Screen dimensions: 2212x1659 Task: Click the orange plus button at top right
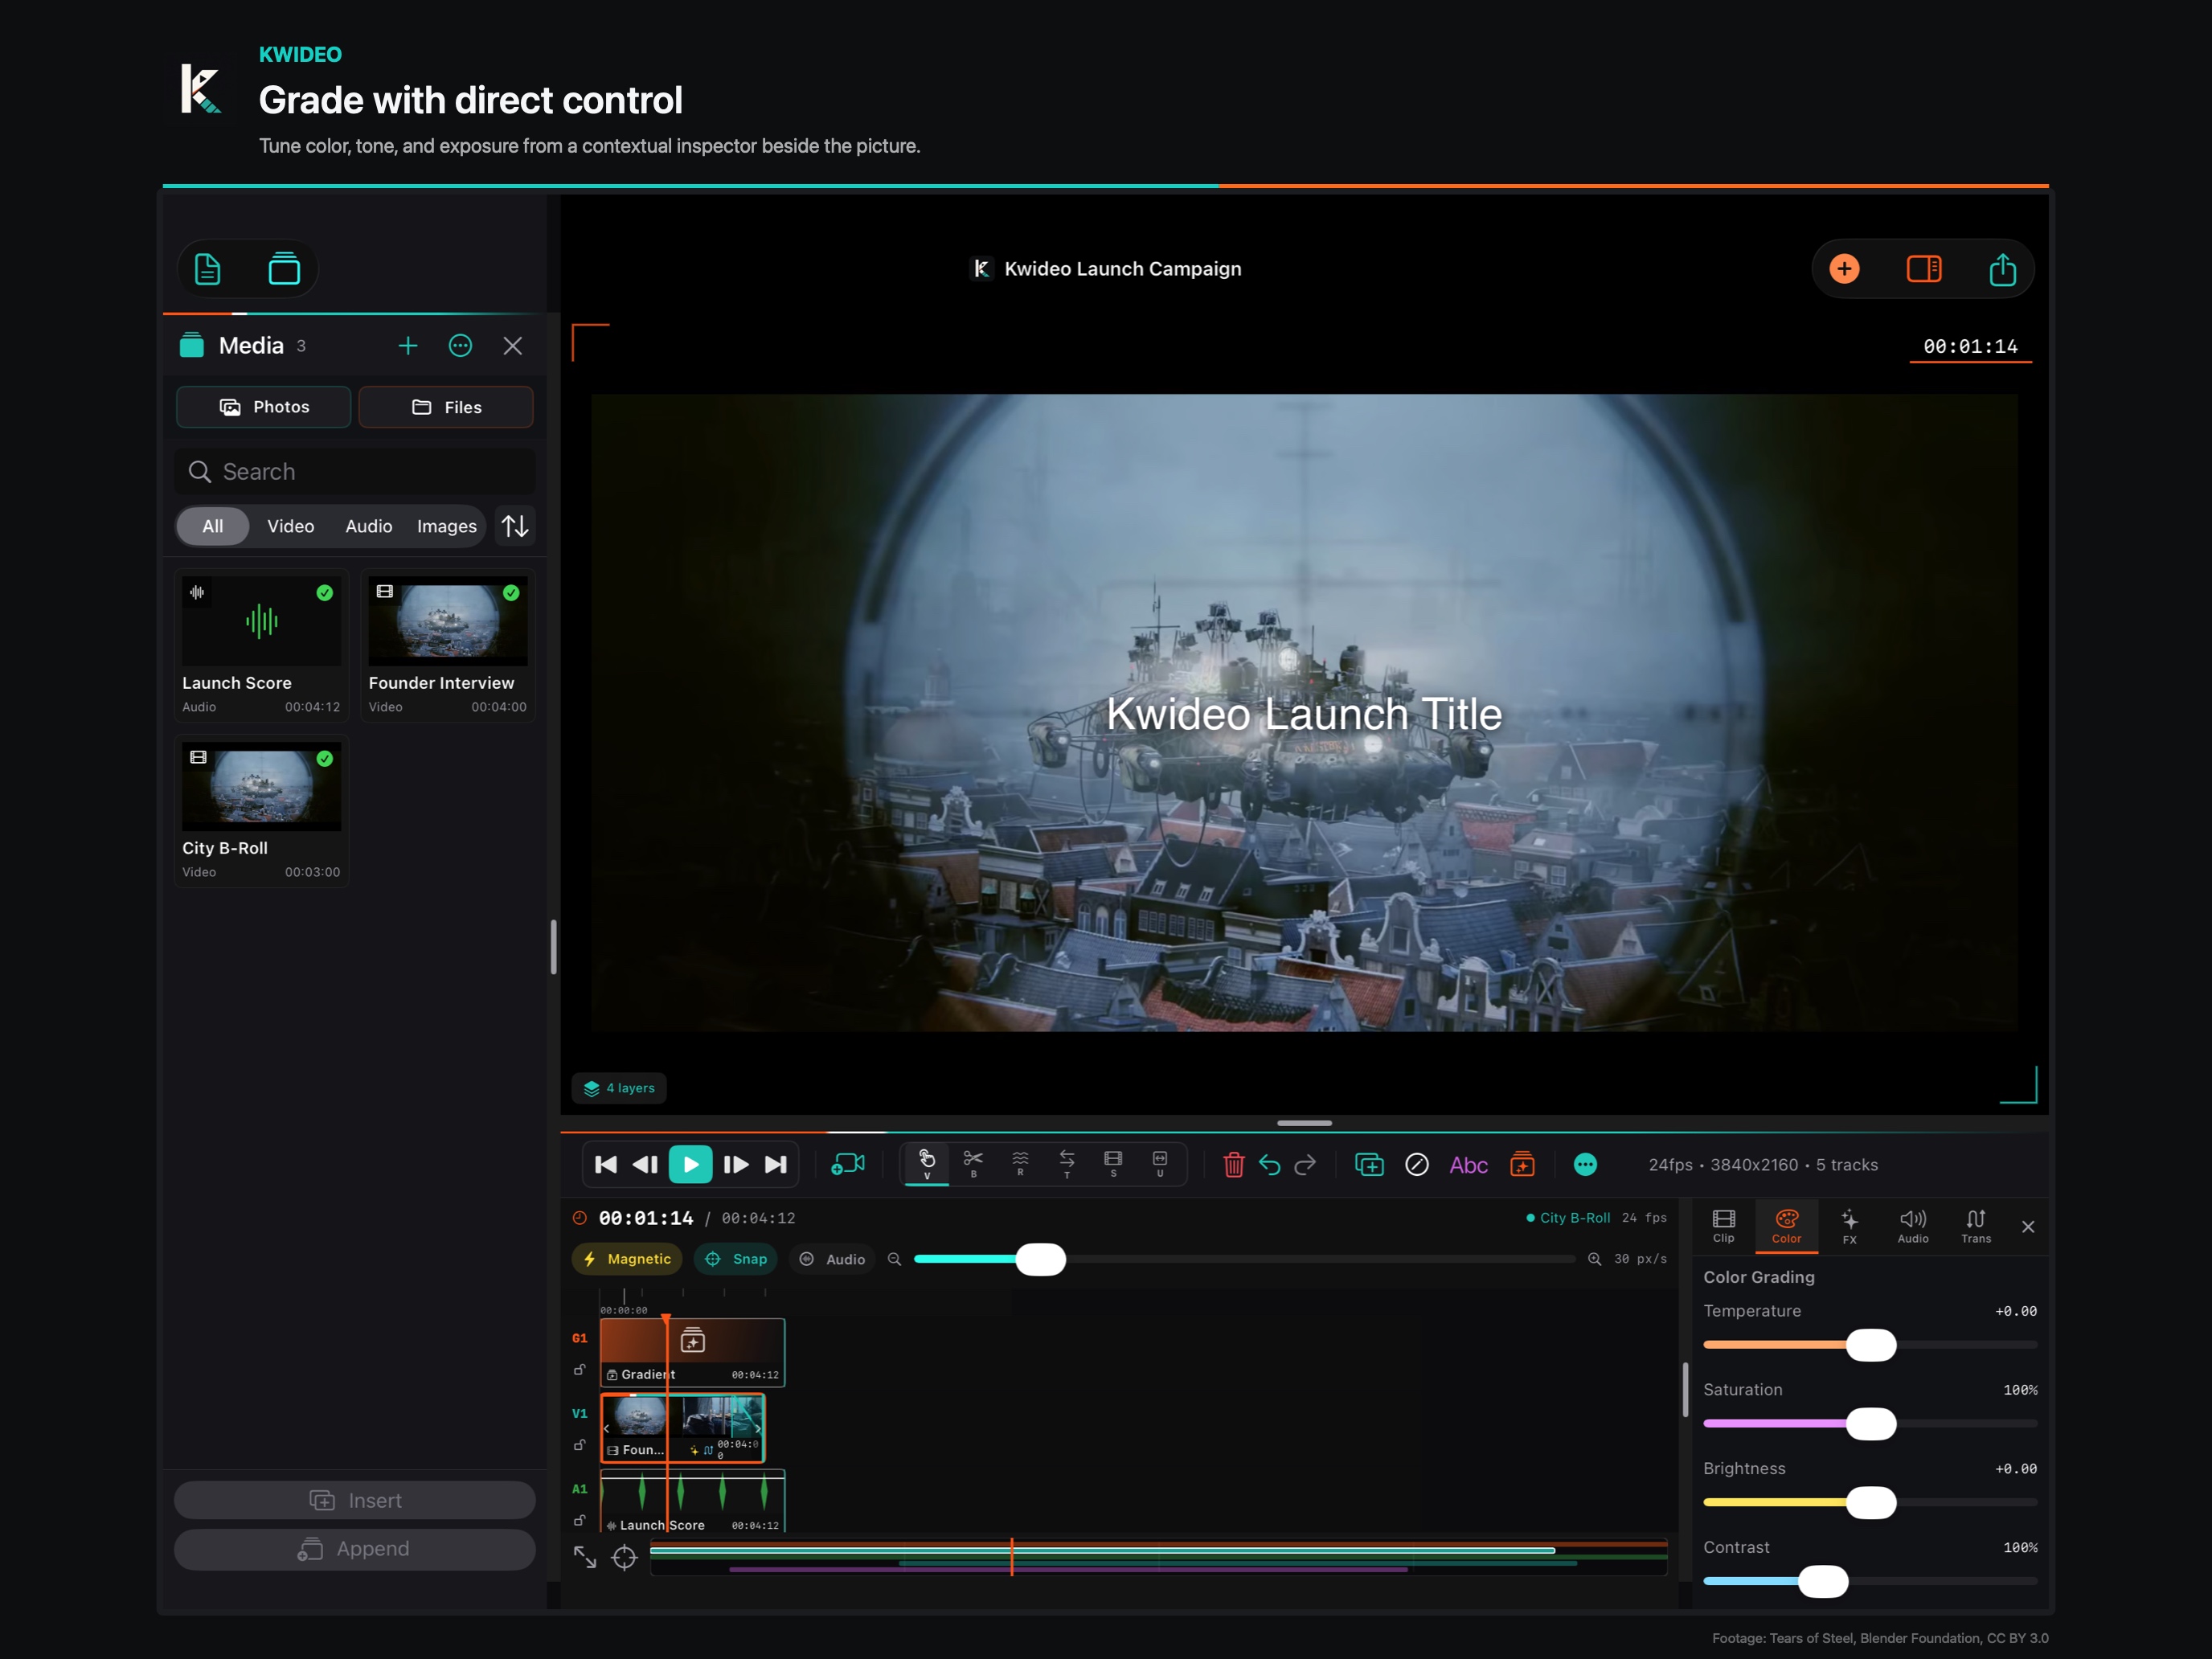[x=1844, y=269]
